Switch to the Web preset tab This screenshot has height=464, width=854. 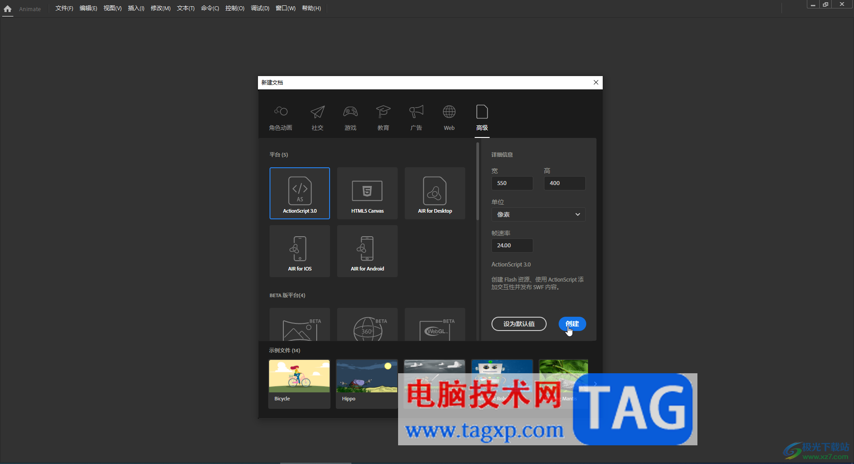coord(449,118)
